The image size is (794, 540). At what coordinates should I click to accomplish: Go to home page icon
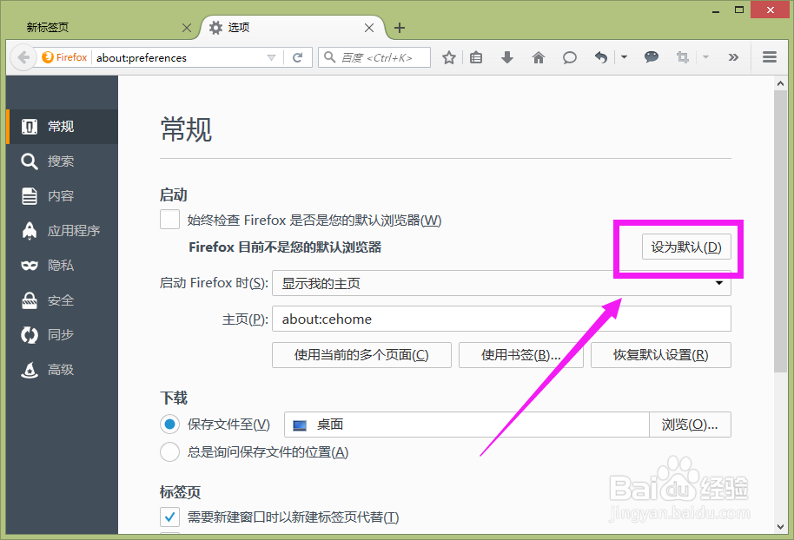click(539, 57)
